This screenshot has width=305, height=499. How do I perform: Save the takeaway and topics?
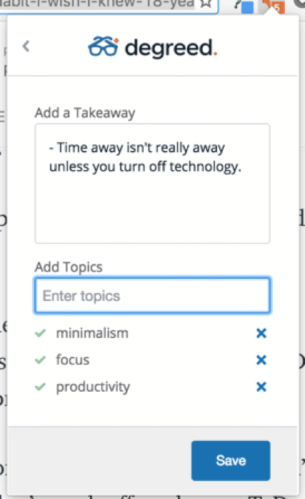pos(231,460)
